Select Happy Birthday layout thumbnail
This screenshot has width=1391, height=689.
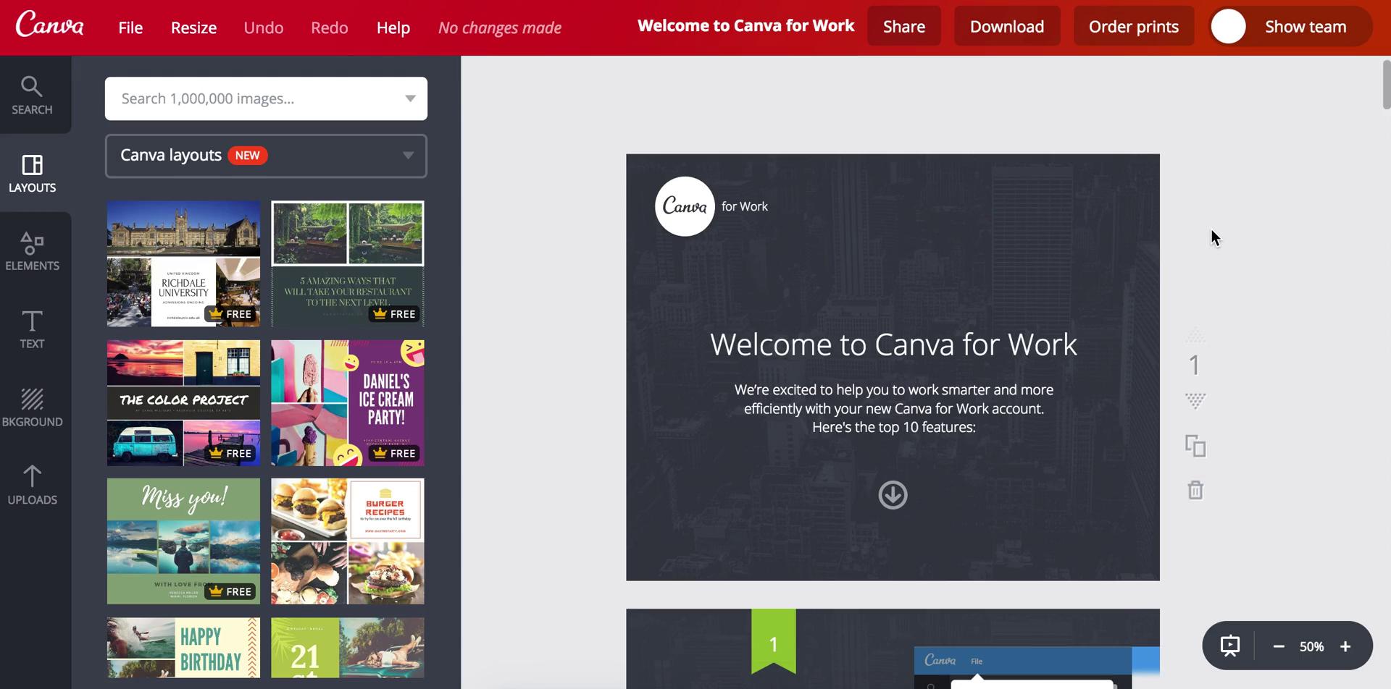(183, 648)
